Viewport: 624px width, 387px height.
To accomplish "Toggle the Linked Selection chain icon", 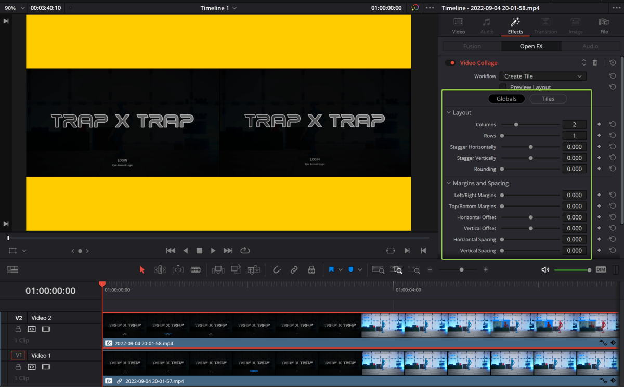I will tap(294, 269).
